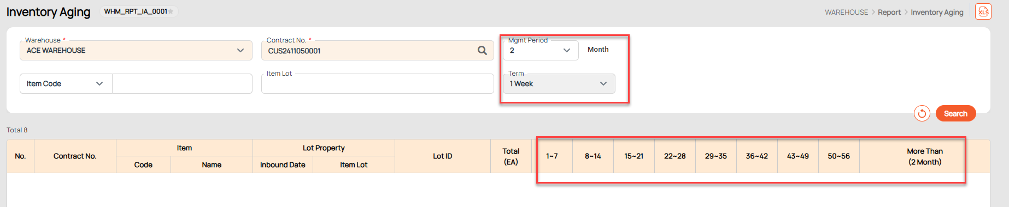Click the Inventory Aging breadcrumb

pos(937,12)
